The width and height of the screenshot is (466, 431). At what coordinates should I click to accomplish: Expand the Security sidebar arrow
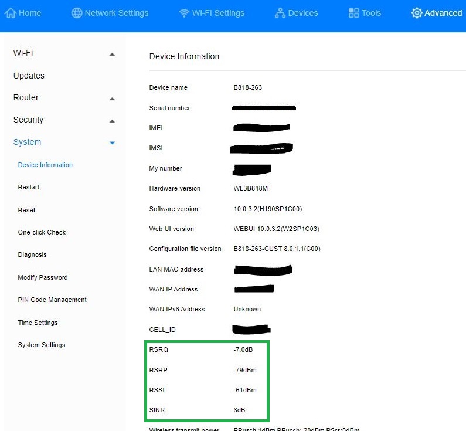click(112, 121)
